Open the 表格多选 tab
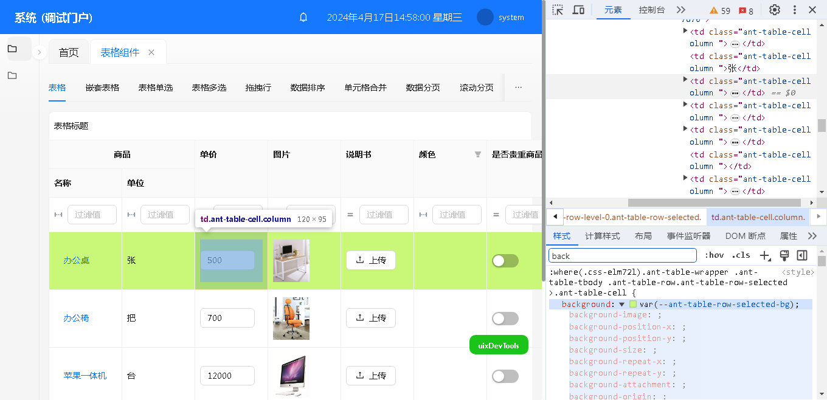827x400 pixels. click(209, 88)
